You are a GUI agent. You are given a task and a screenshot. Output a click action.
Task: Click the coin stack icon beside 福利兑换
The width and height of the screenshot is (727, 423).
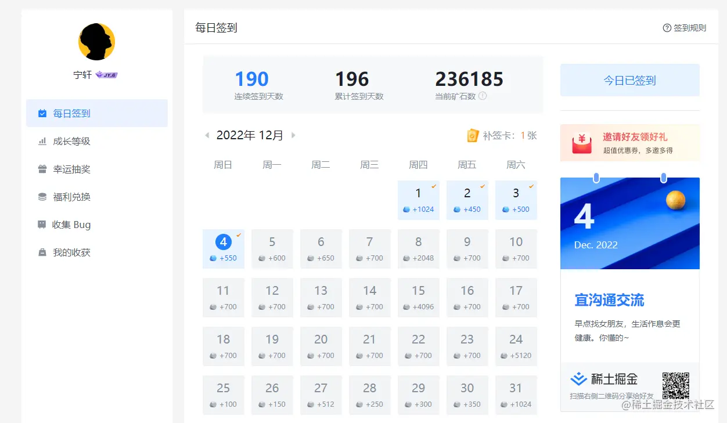tap(42, 197)
